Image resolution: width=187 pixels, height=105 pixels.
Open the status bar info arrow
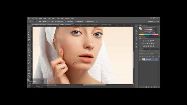[55, 85]
